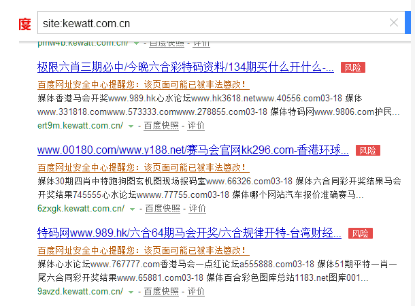This screenshot has width=415, height=306.
Task: Click the 风险 badge beside the 极限六肖 result
Action: coord(353,67)
